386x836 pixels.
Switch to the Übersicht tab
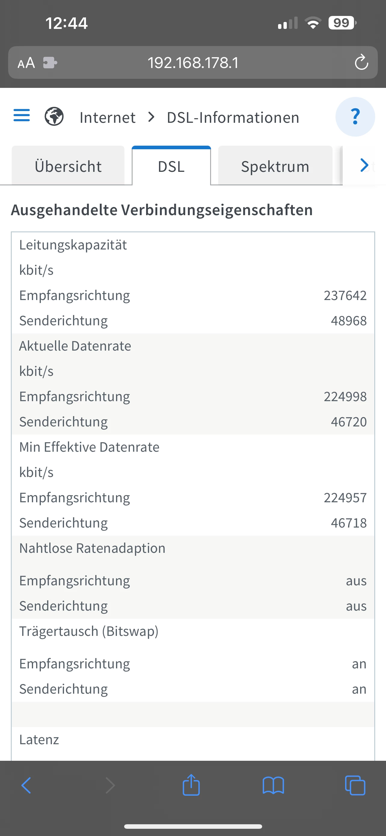point(68,166)
